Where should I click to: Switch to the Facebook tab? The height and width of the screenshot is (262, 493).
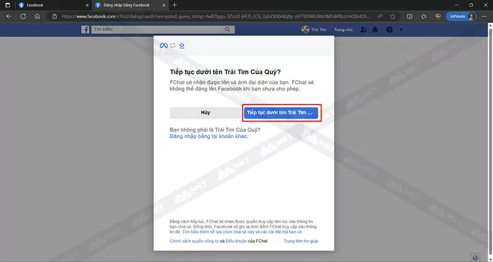pyautogui.click(x=54, y=5)
